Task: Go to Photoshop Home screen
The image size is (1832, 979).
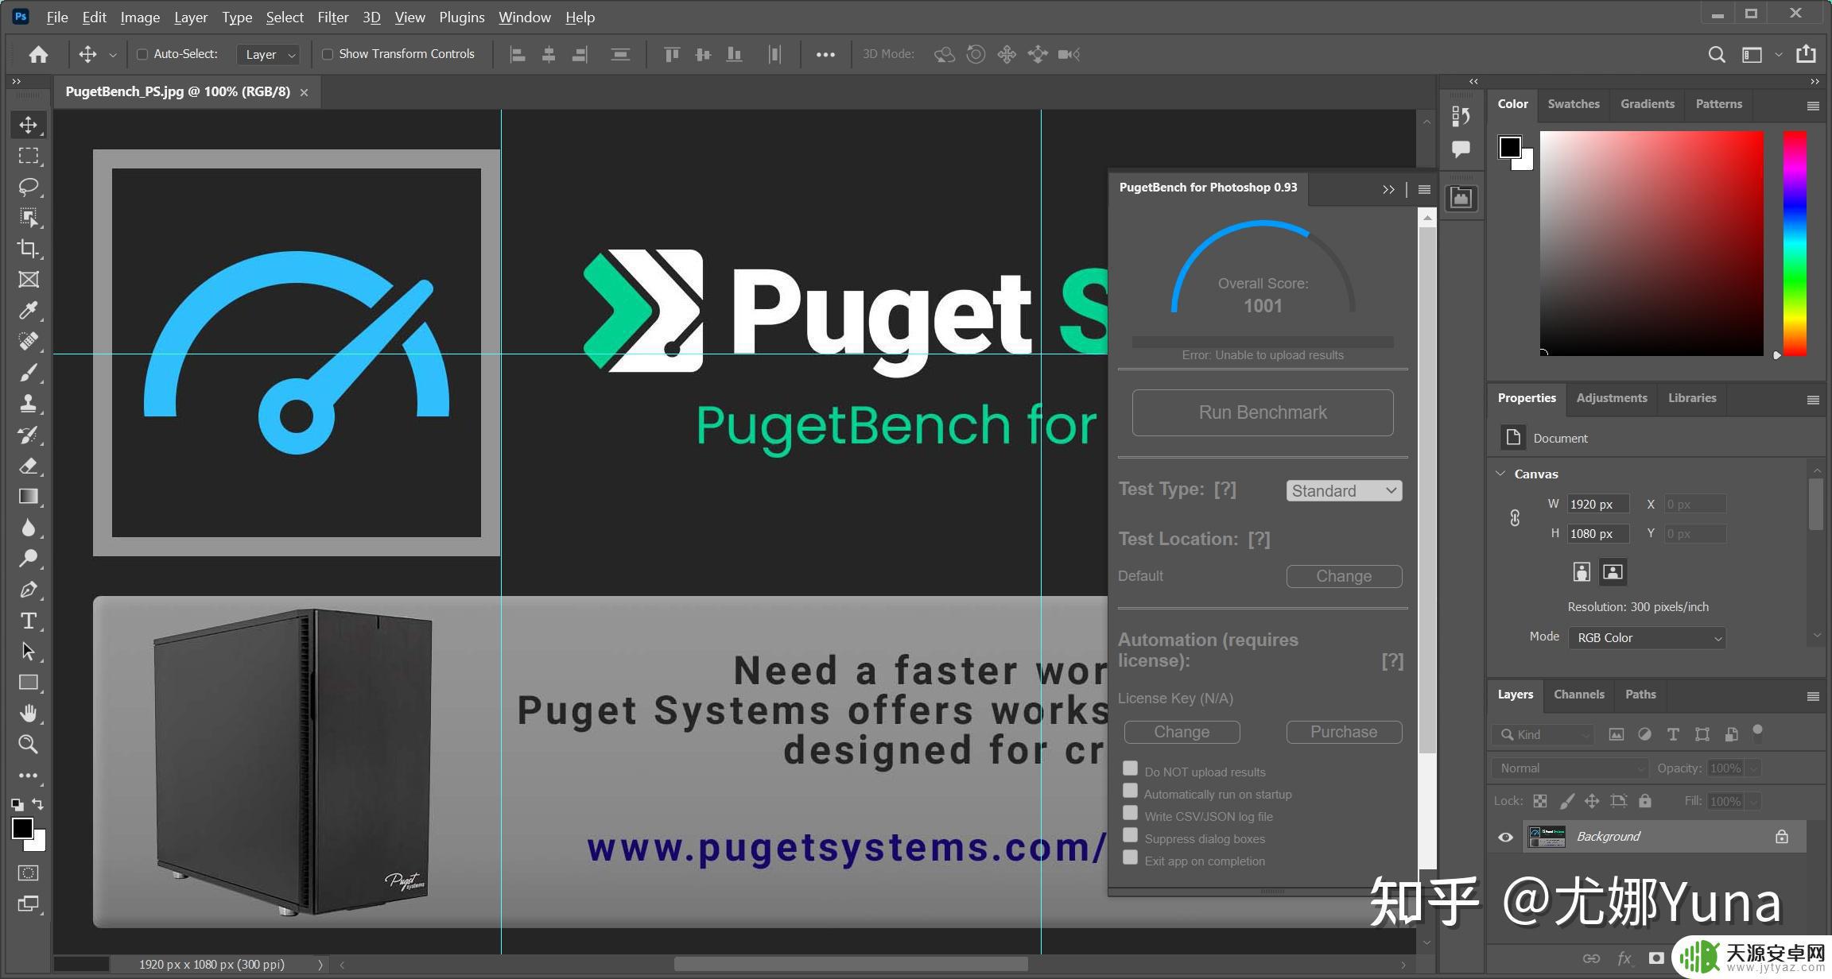Action: pos(38,54)
